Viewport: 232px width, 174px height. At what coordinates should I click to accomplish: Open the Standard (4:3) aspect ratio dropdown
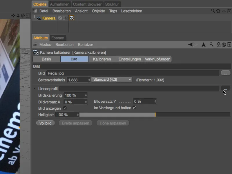coord(112,79)
